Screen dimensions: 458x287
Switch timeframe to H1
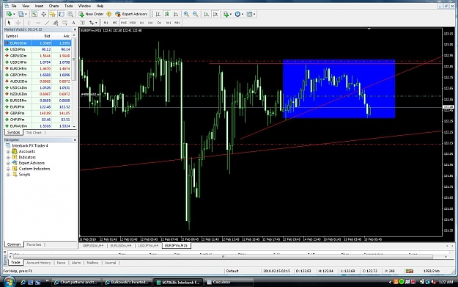(x=141, y=23)
